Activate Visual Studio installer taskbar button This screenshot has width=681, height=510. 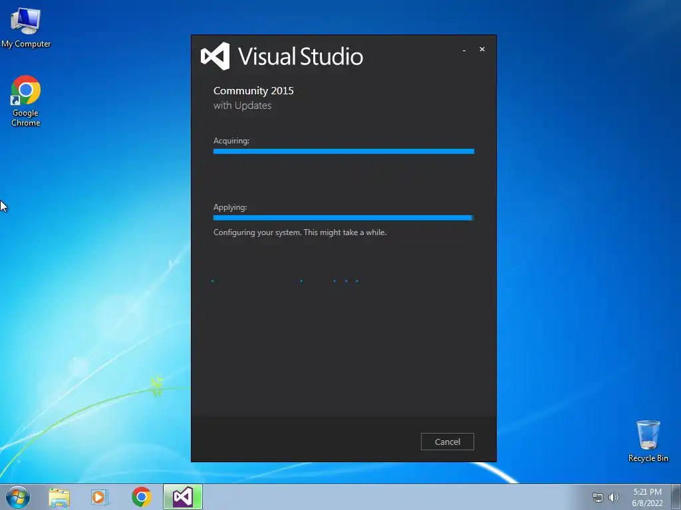click(x=183, y=497)
